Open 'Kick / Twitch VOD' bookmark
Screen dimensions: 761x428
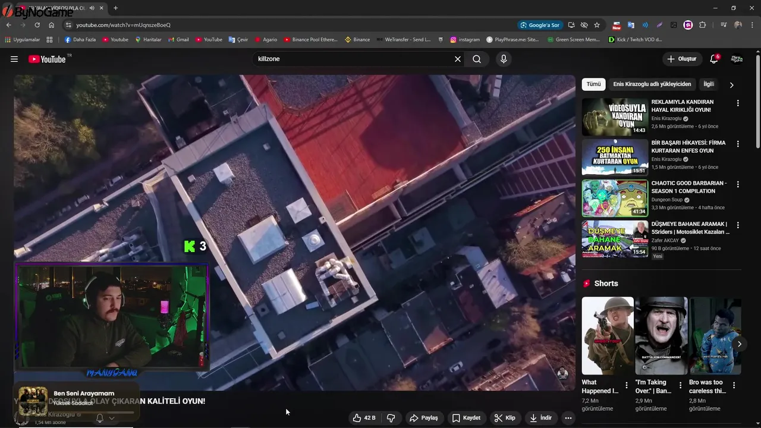pos(635,40)
